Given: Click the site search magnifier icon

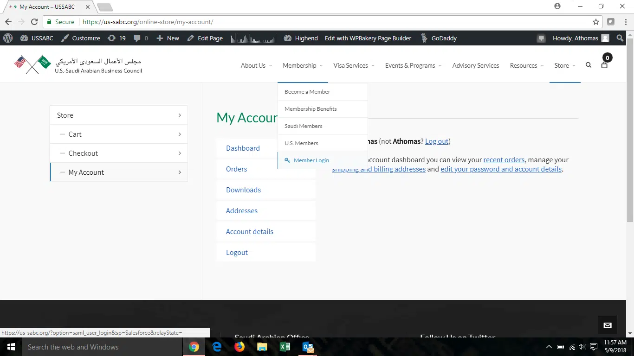Looking at the screenshot, I should click(x=589, y=65).
